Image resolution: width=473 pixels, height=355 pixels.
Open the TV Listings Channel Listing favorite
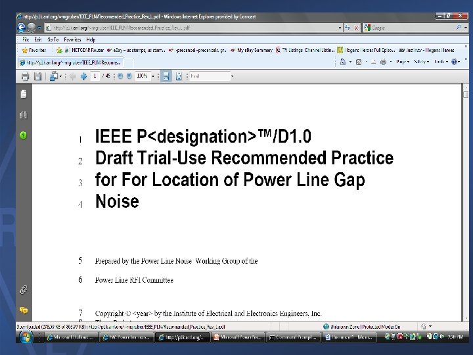click(305, 50)
